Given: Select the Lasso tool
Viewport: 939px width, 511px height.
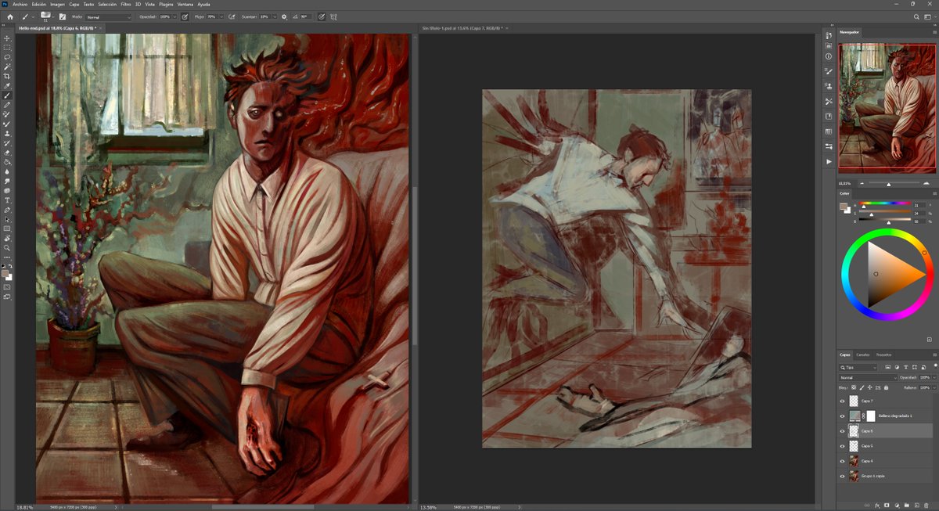Looking at the screenshot, I should click(7, 57).
